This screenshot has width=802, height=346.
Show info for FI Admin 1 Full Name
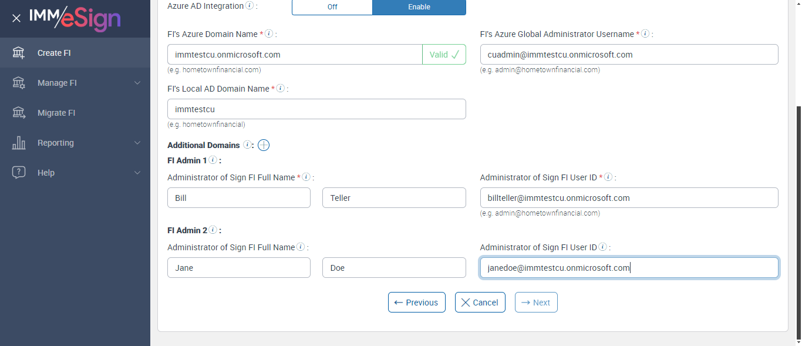point(305,177)
